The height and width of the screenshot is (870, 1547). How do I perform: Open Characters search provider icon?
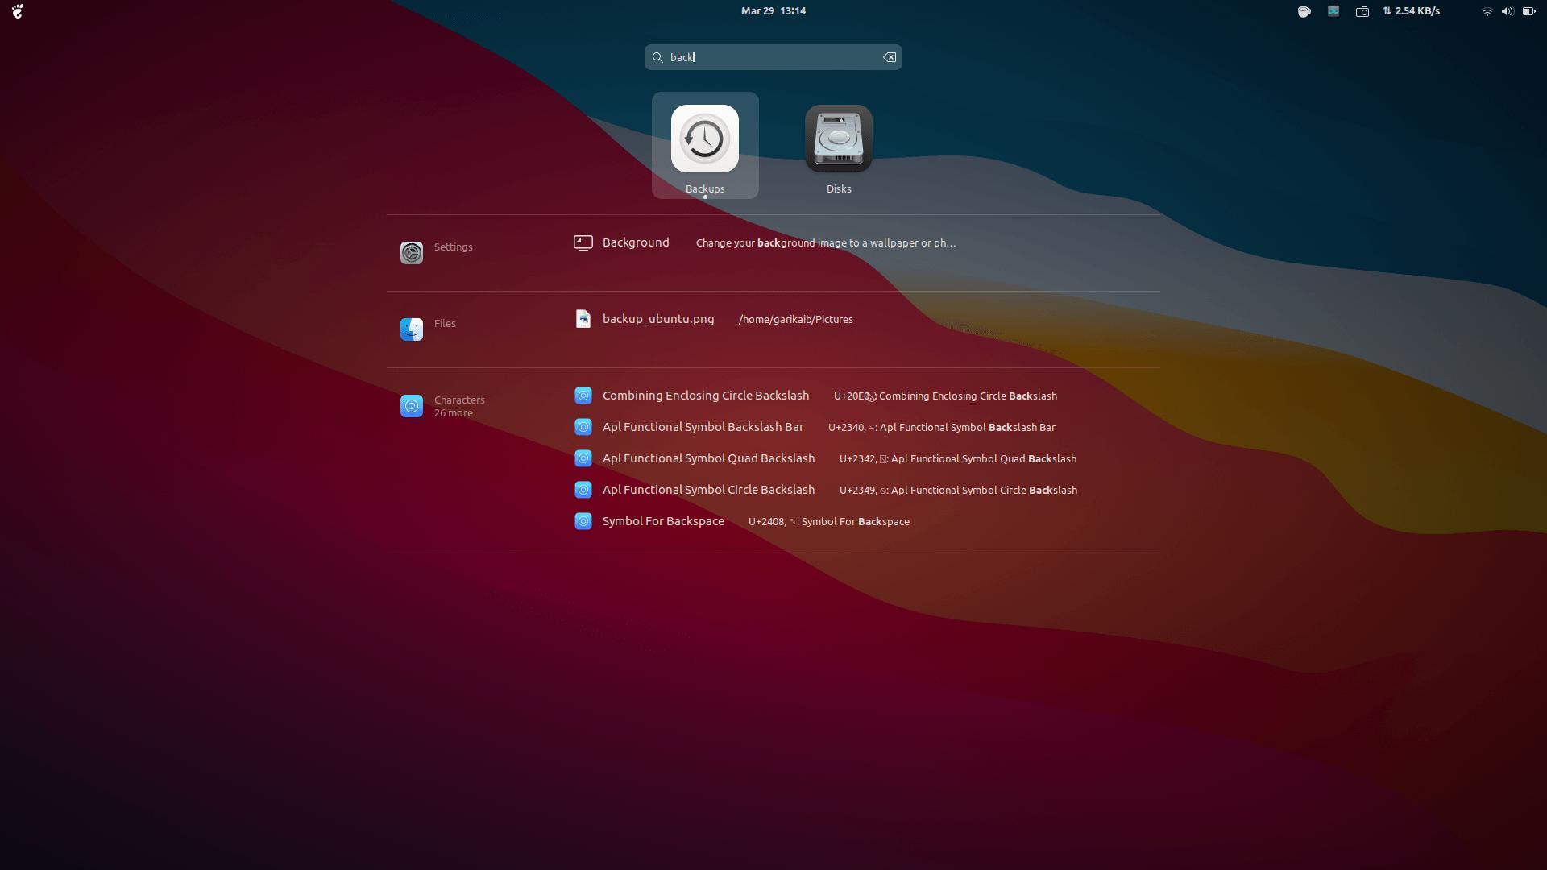tap(412, 406)
